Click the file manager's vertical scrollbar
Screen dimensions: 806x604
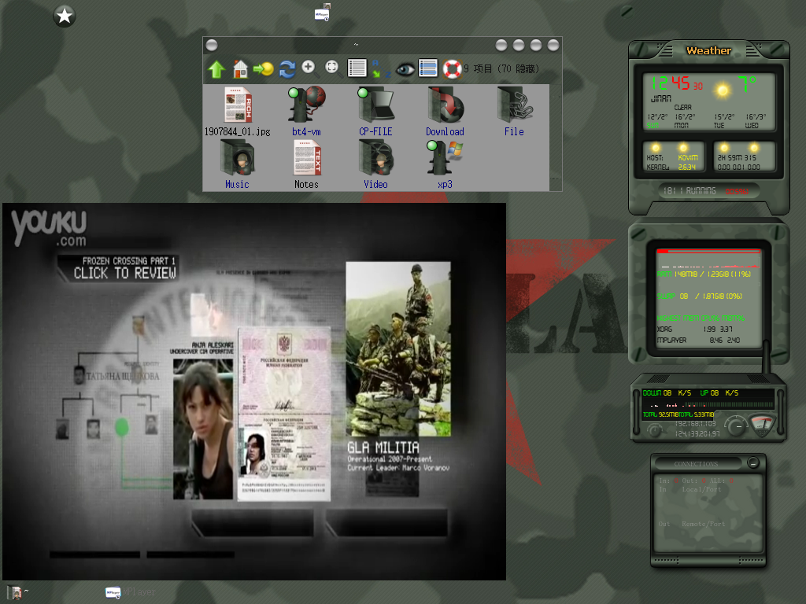(x=555, y=138)
